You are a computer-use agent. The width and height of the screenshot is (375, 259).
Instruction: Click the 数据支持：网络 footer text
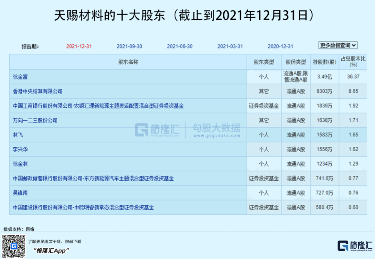point(19,230)
